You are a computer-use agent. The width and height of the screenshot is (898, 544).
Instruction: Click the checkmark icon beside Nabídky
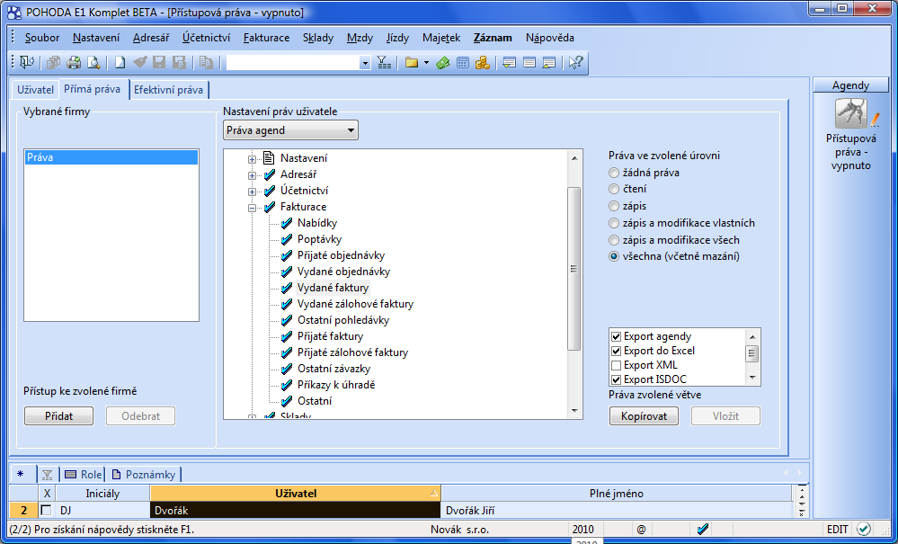coord(287,223)
